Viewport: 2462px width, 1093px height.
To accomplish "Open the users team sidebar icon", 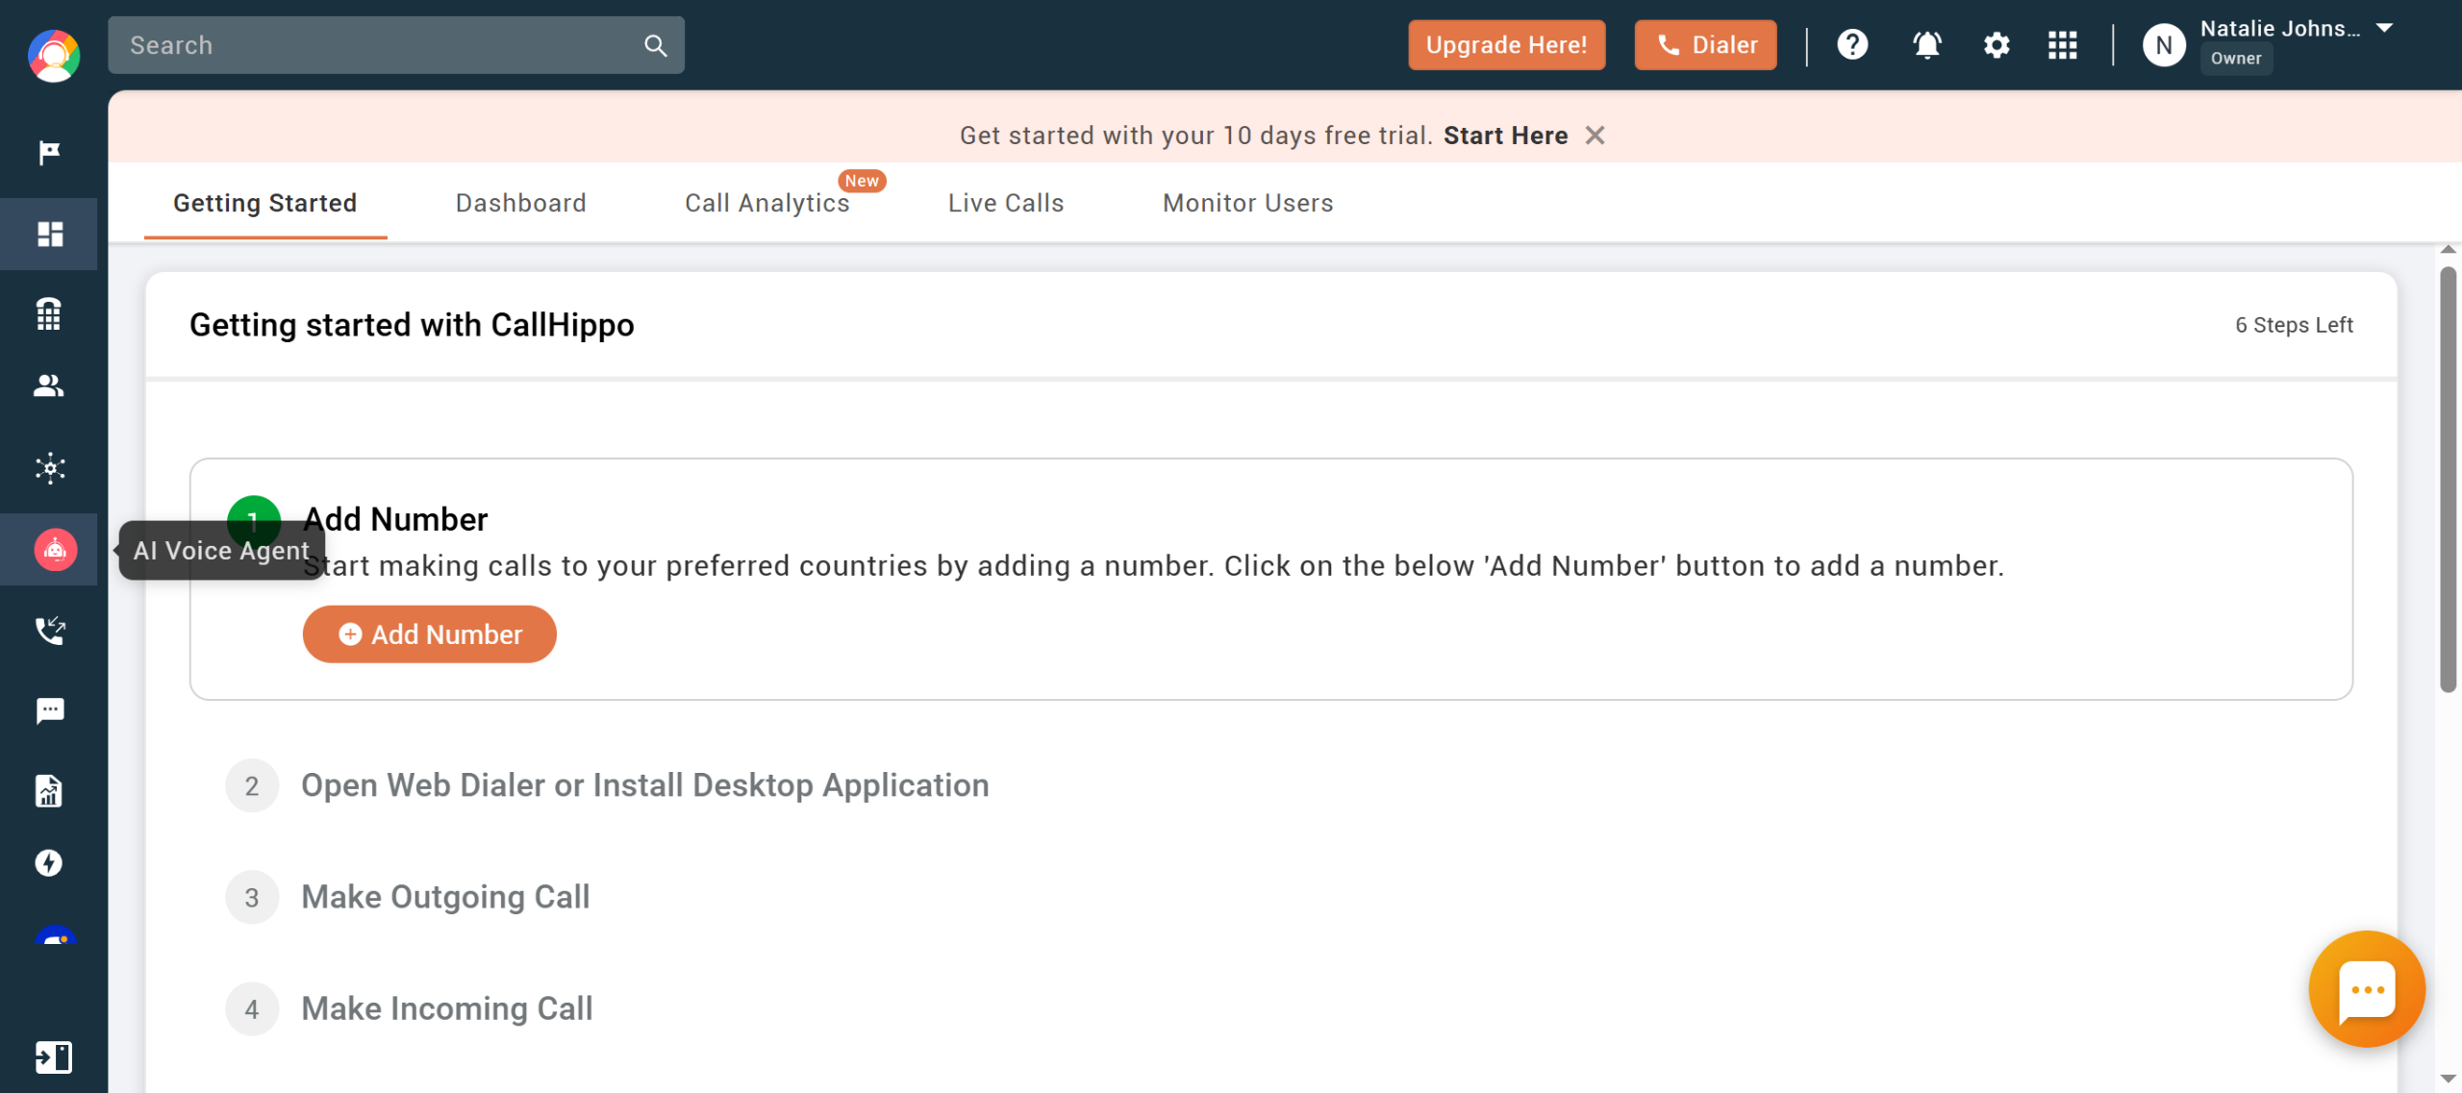I will (x=49, y=386).
